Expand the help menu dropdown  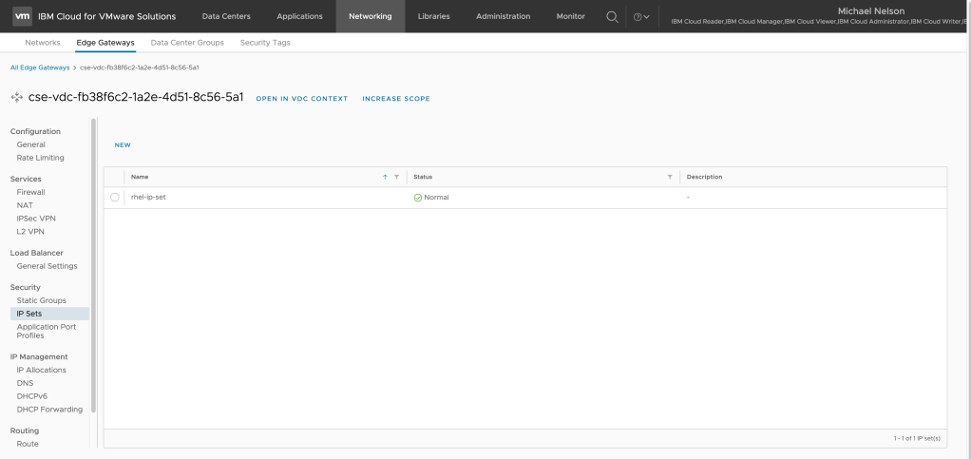(x=641, y=17)
